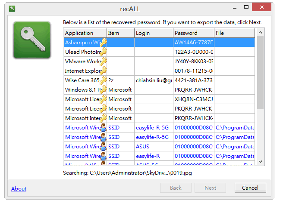Select Internet Explorer application cell
Viewport: 283px width, 200px height.
click(x=85, y=71)
